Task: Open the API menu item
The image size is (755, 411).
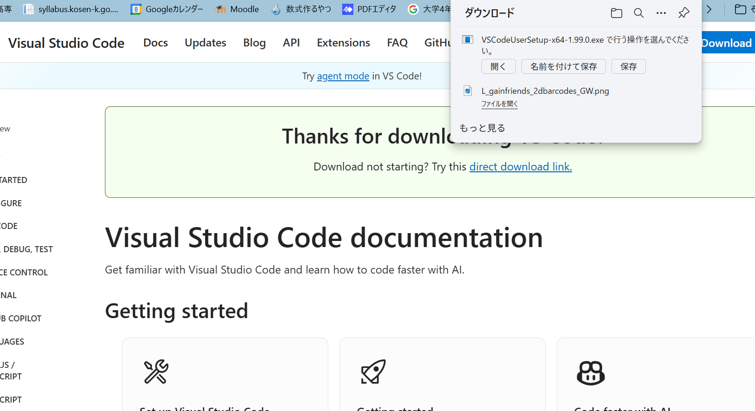Action: [x=291, y=43]
